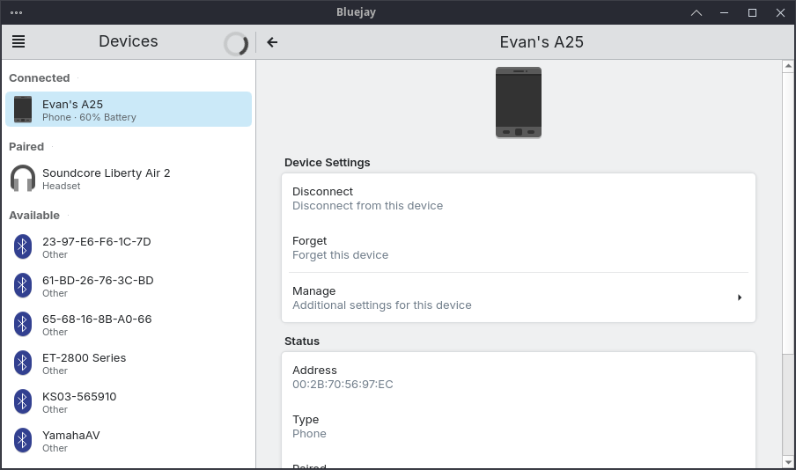Open the window menu dots in title bar
Screen dimensions: 796x470
(x=17, y=12)
